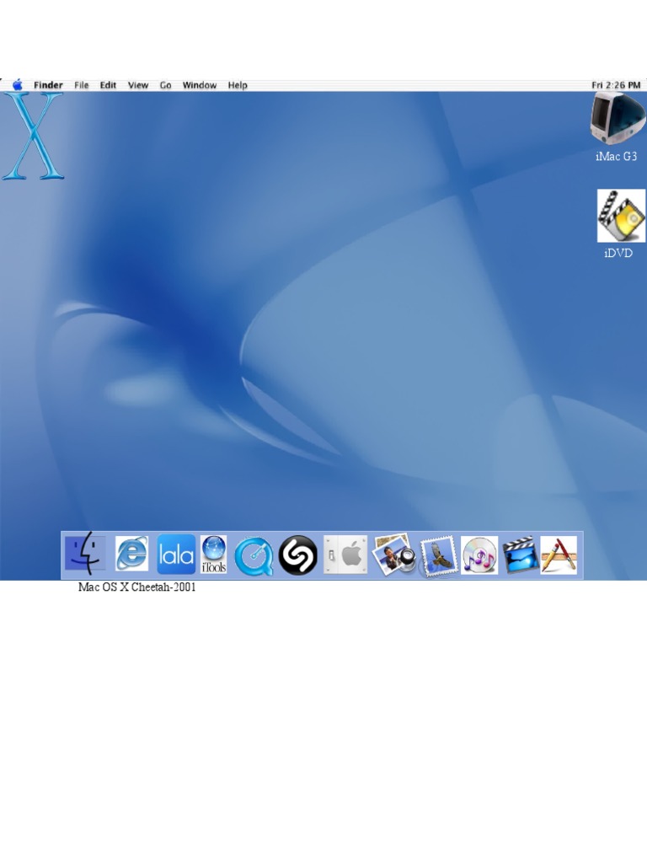Open System Preferences from the dock
The height and width of the screenshot is (863, 647).
346,555
